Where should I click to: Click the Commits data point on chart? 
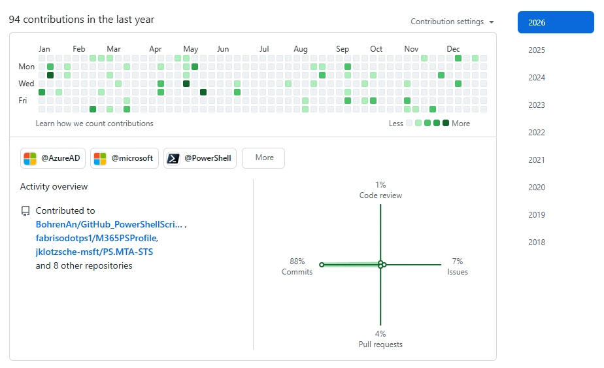click(x=322, y=265)
